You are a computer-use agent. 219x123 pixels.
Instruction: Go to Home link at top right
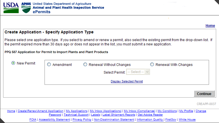tap(210, 26)
